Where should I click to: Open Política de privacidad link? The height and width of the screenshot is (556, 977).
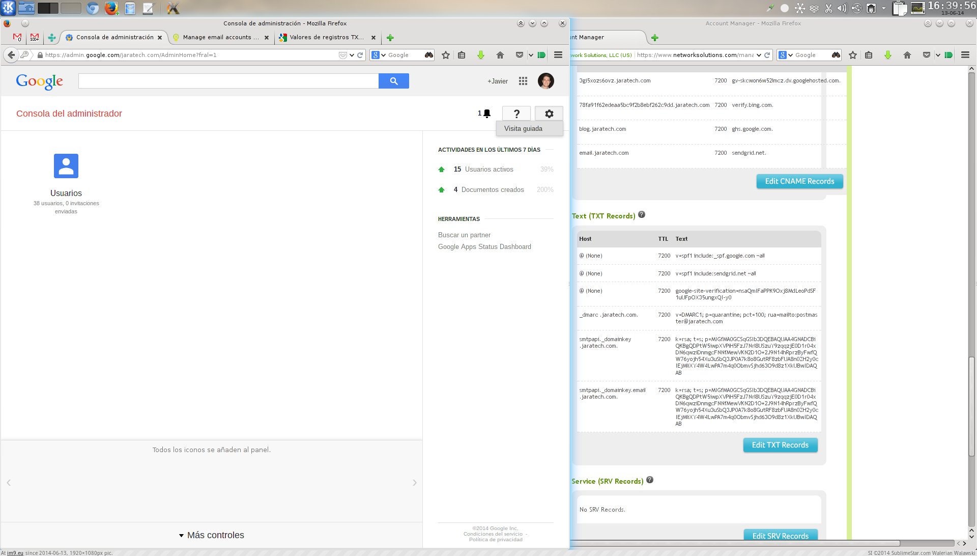[496, 540]
